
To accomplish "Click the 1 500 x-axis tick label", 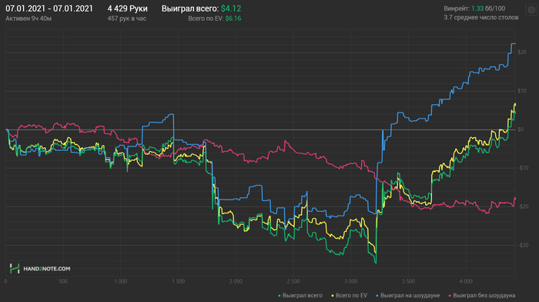I will (178, 281).
